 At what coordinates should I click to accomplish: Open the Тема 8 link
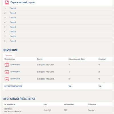(13, 41)
